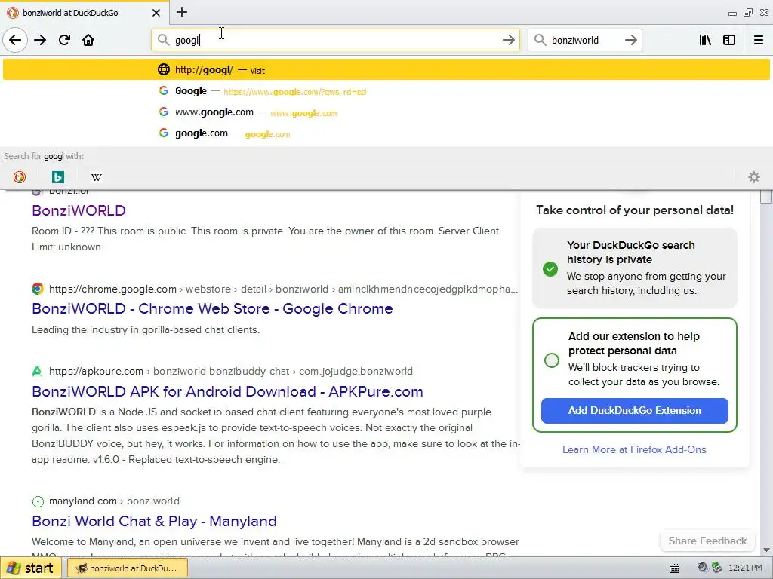
Task: Click the APKPure favicon icon
Action: pos(38,371)
